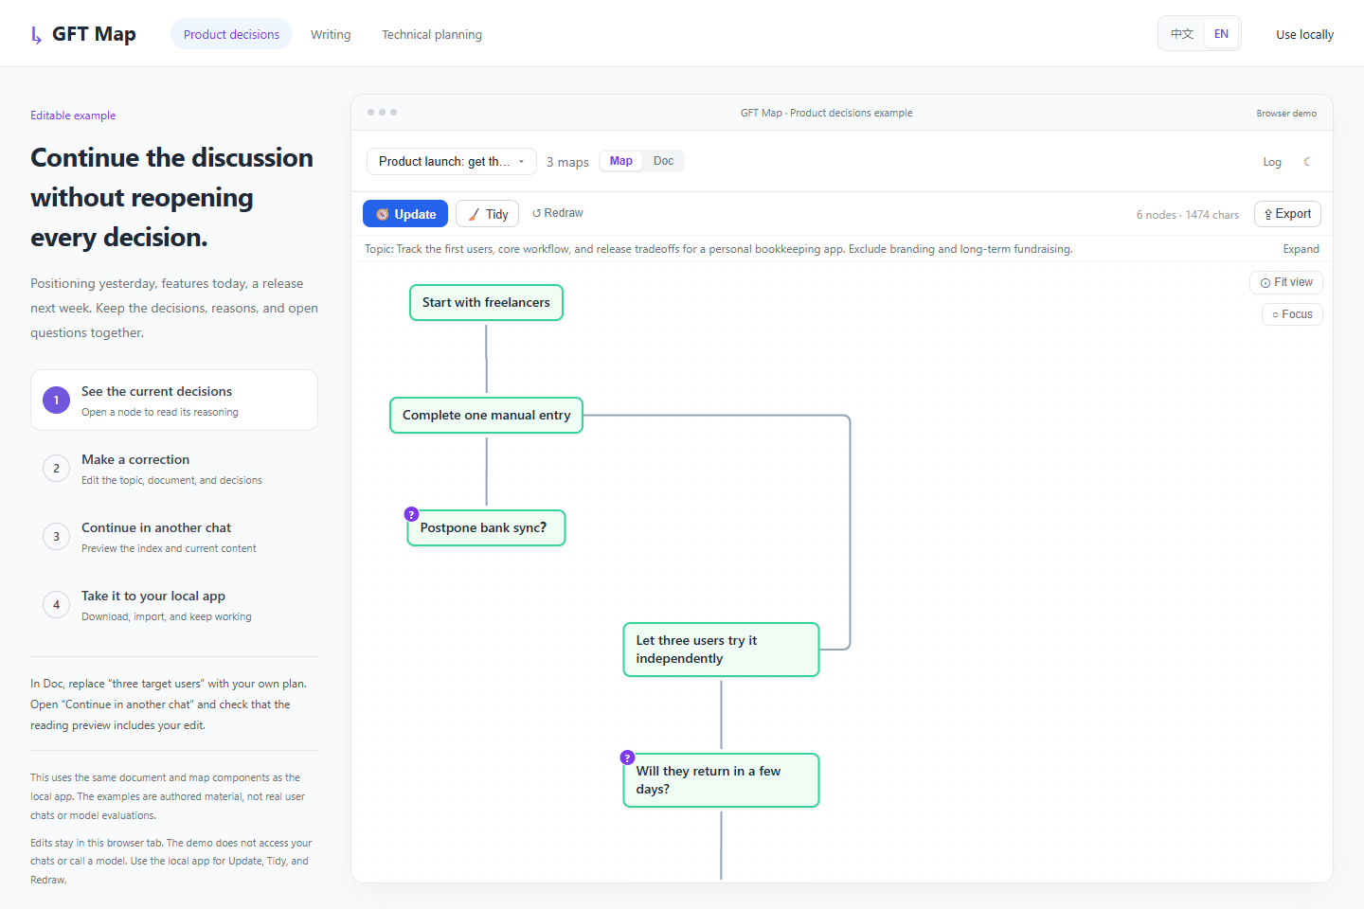
Task: Open the Writing tab
Action: pos(331,34)
